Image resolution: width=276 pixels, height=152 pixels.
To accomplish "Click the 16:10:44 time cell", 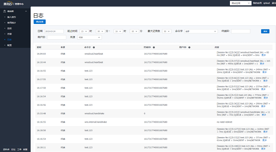I will 41,62.
